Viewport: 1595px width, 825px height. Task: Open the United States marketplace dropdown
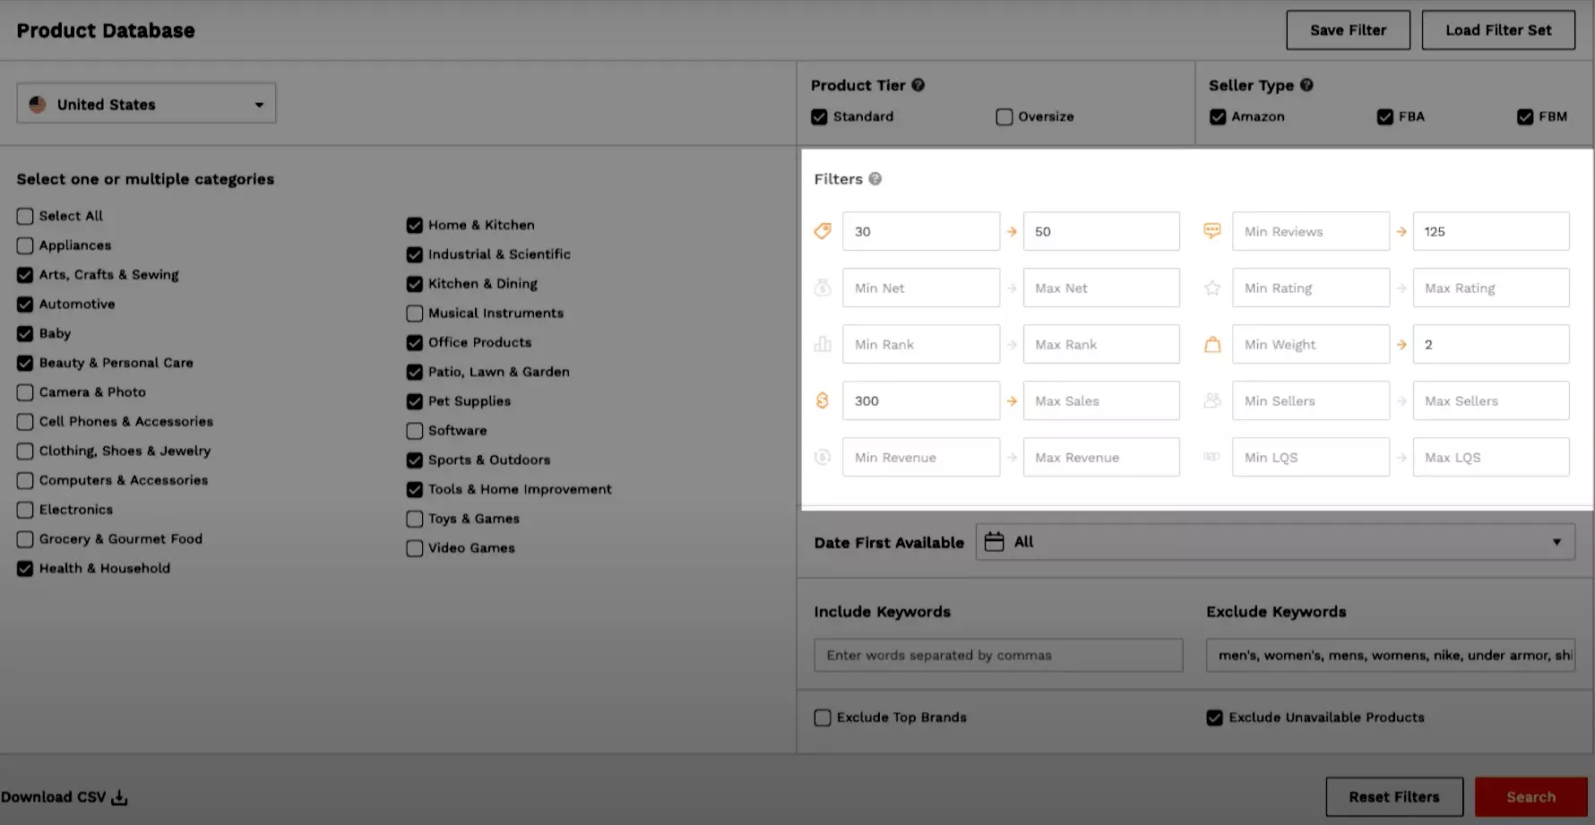click(146, 104)
